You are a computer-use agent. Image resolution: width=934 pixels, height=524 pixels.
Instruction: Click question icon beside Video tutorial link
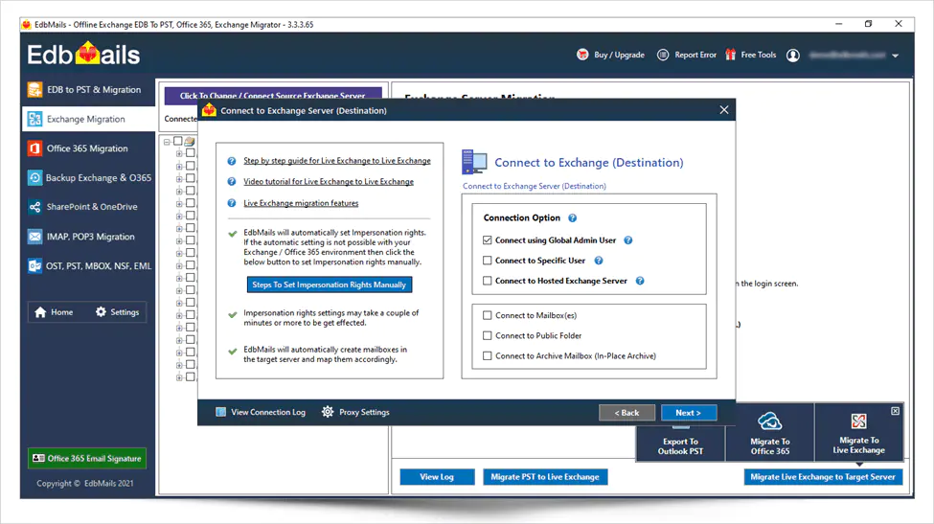click(232, 182)
